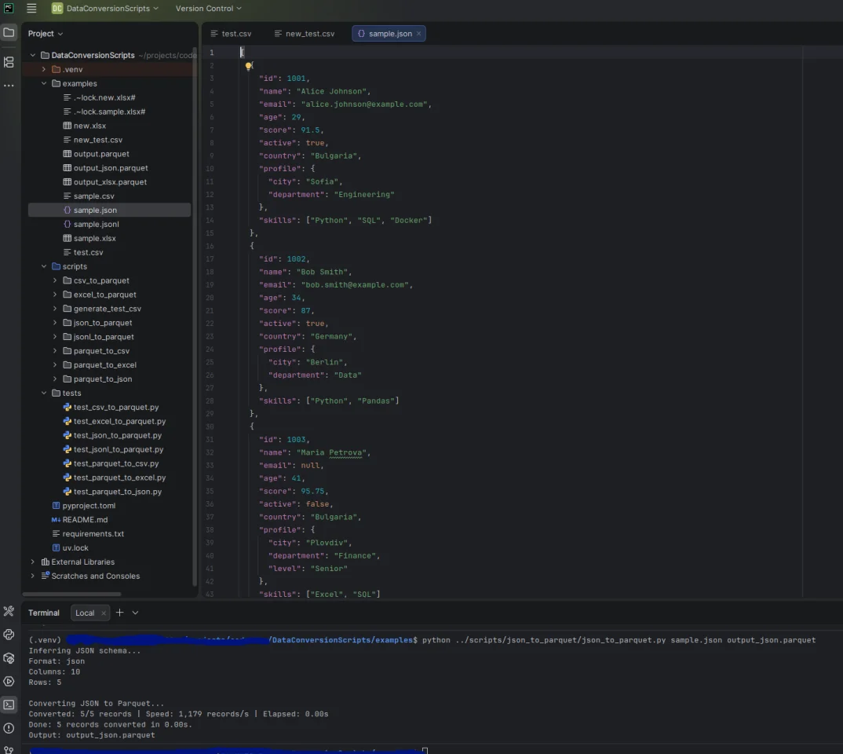Open the Structure tool window icon

[9, 62]
